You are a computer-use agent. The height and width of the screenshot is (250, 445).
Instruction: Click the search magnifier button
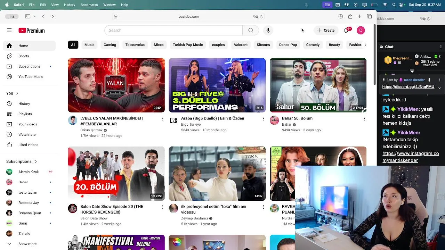point(251,31)
